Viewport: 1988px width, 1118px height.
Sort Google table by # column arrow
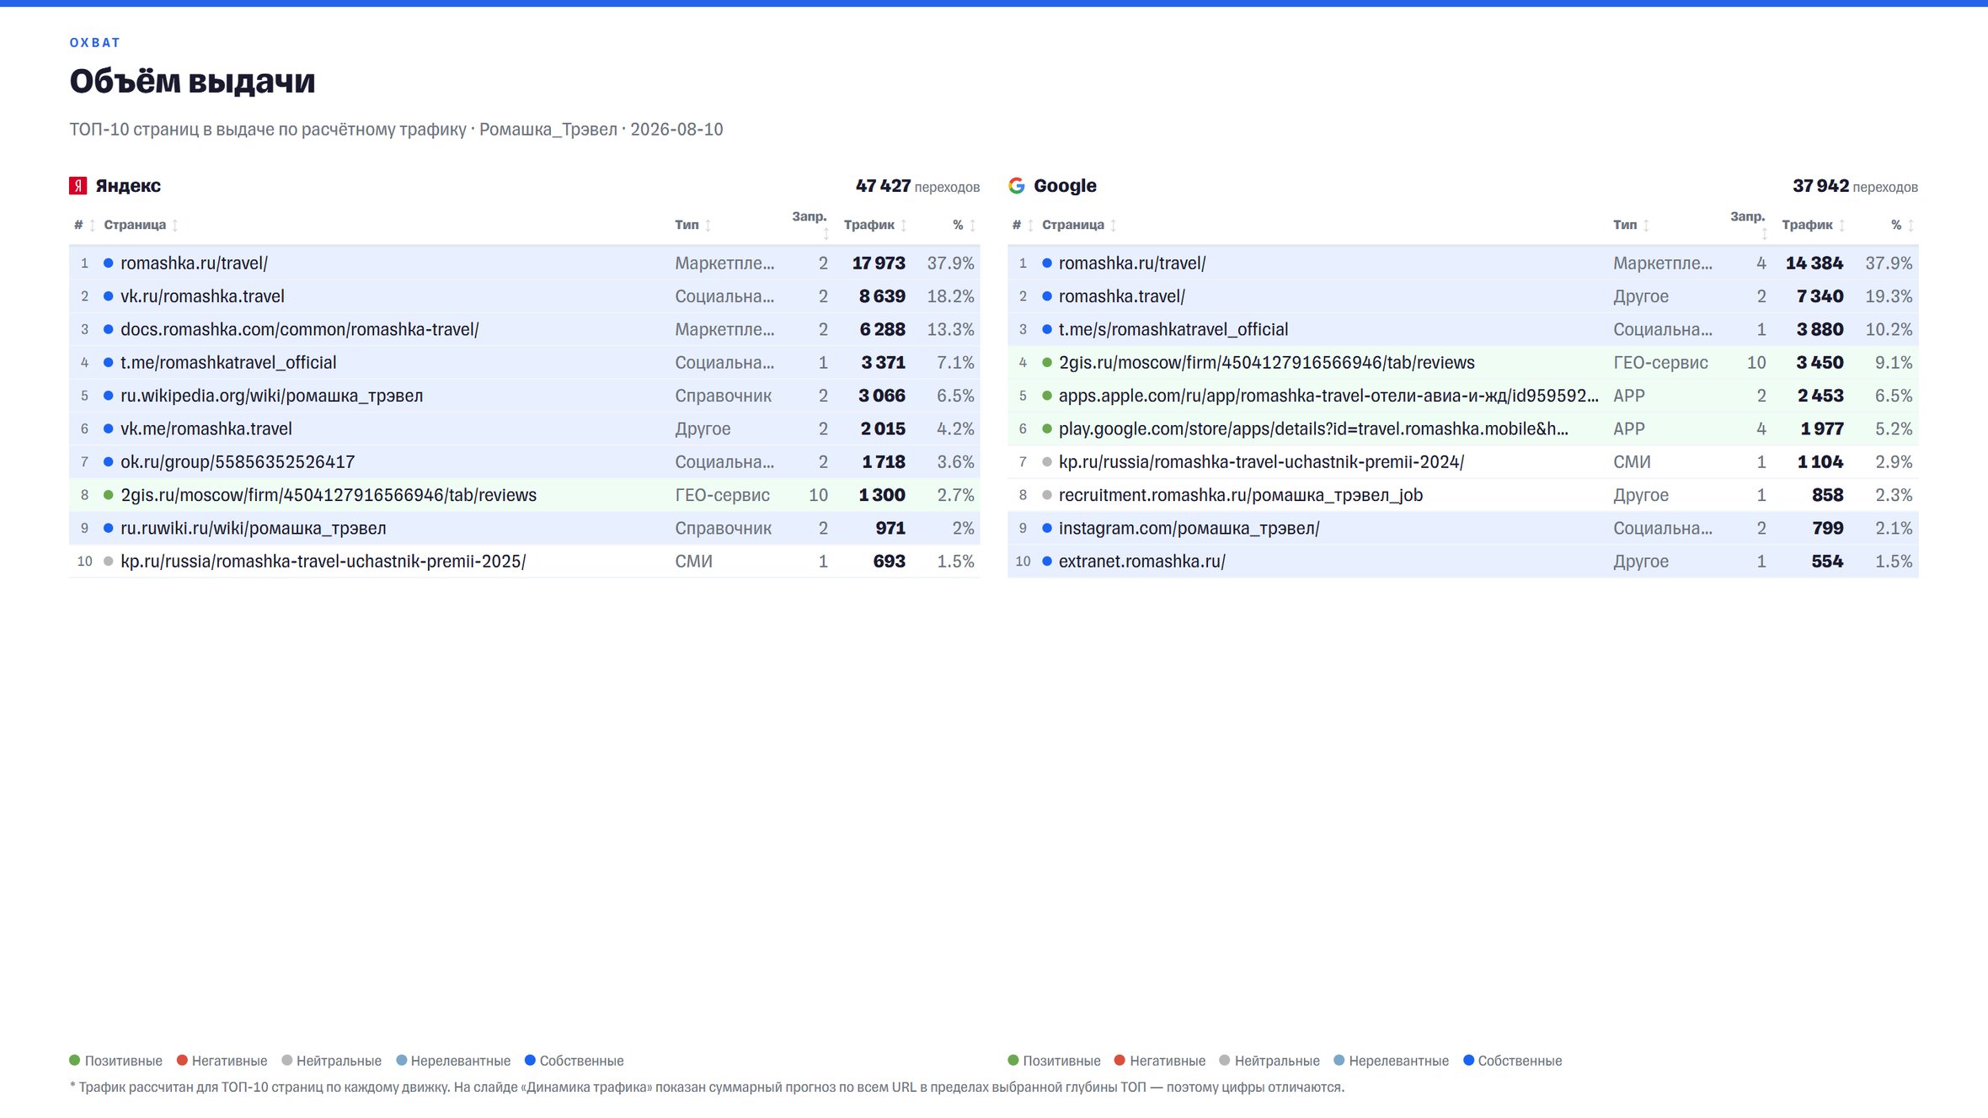1030,226
